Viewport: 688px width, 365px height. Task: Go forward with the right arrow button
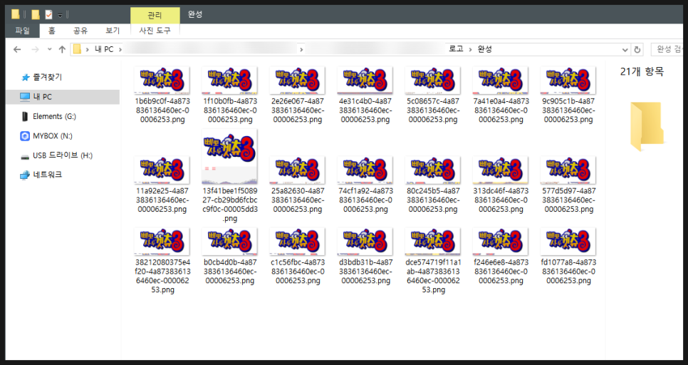tap(35, 49)
